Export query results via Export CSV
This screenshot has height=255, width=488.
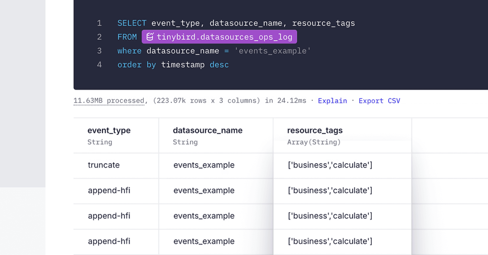point(379,101)
